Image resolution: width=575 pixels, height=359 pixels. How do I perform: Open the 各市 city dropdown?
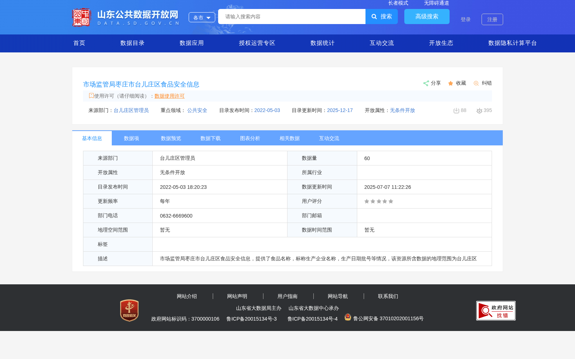pyautogui.click(x=202, y=17)
